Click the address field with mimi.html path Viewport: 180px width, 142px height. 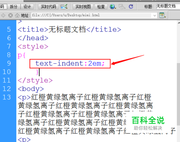(91, 15)
